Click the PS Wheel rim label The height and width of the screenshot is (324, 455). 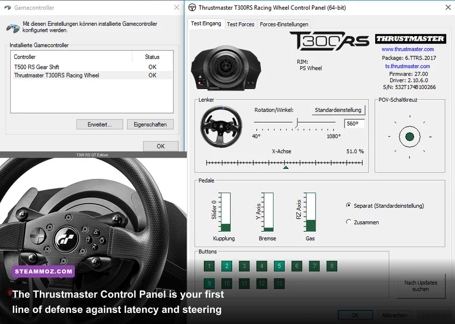[310, 68]
